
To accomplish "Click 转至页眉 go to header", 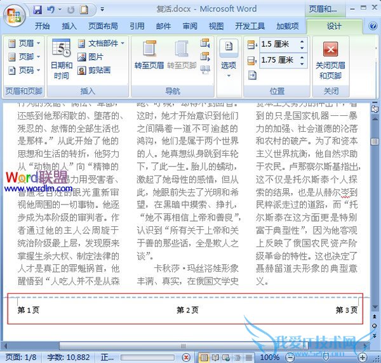I will click(149, 55).
